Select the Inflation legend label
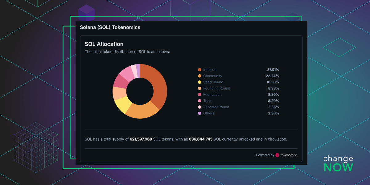This screenshot has height=185, width=370. pos(210,70)
